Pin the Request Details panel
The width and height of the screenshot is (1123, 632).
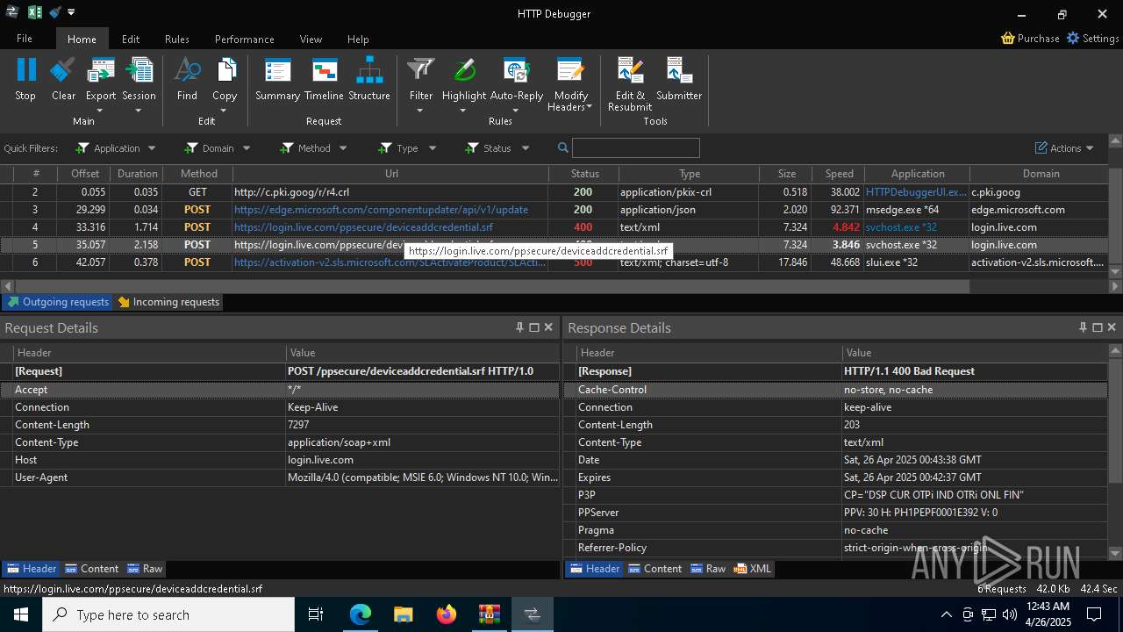[519, 327]
